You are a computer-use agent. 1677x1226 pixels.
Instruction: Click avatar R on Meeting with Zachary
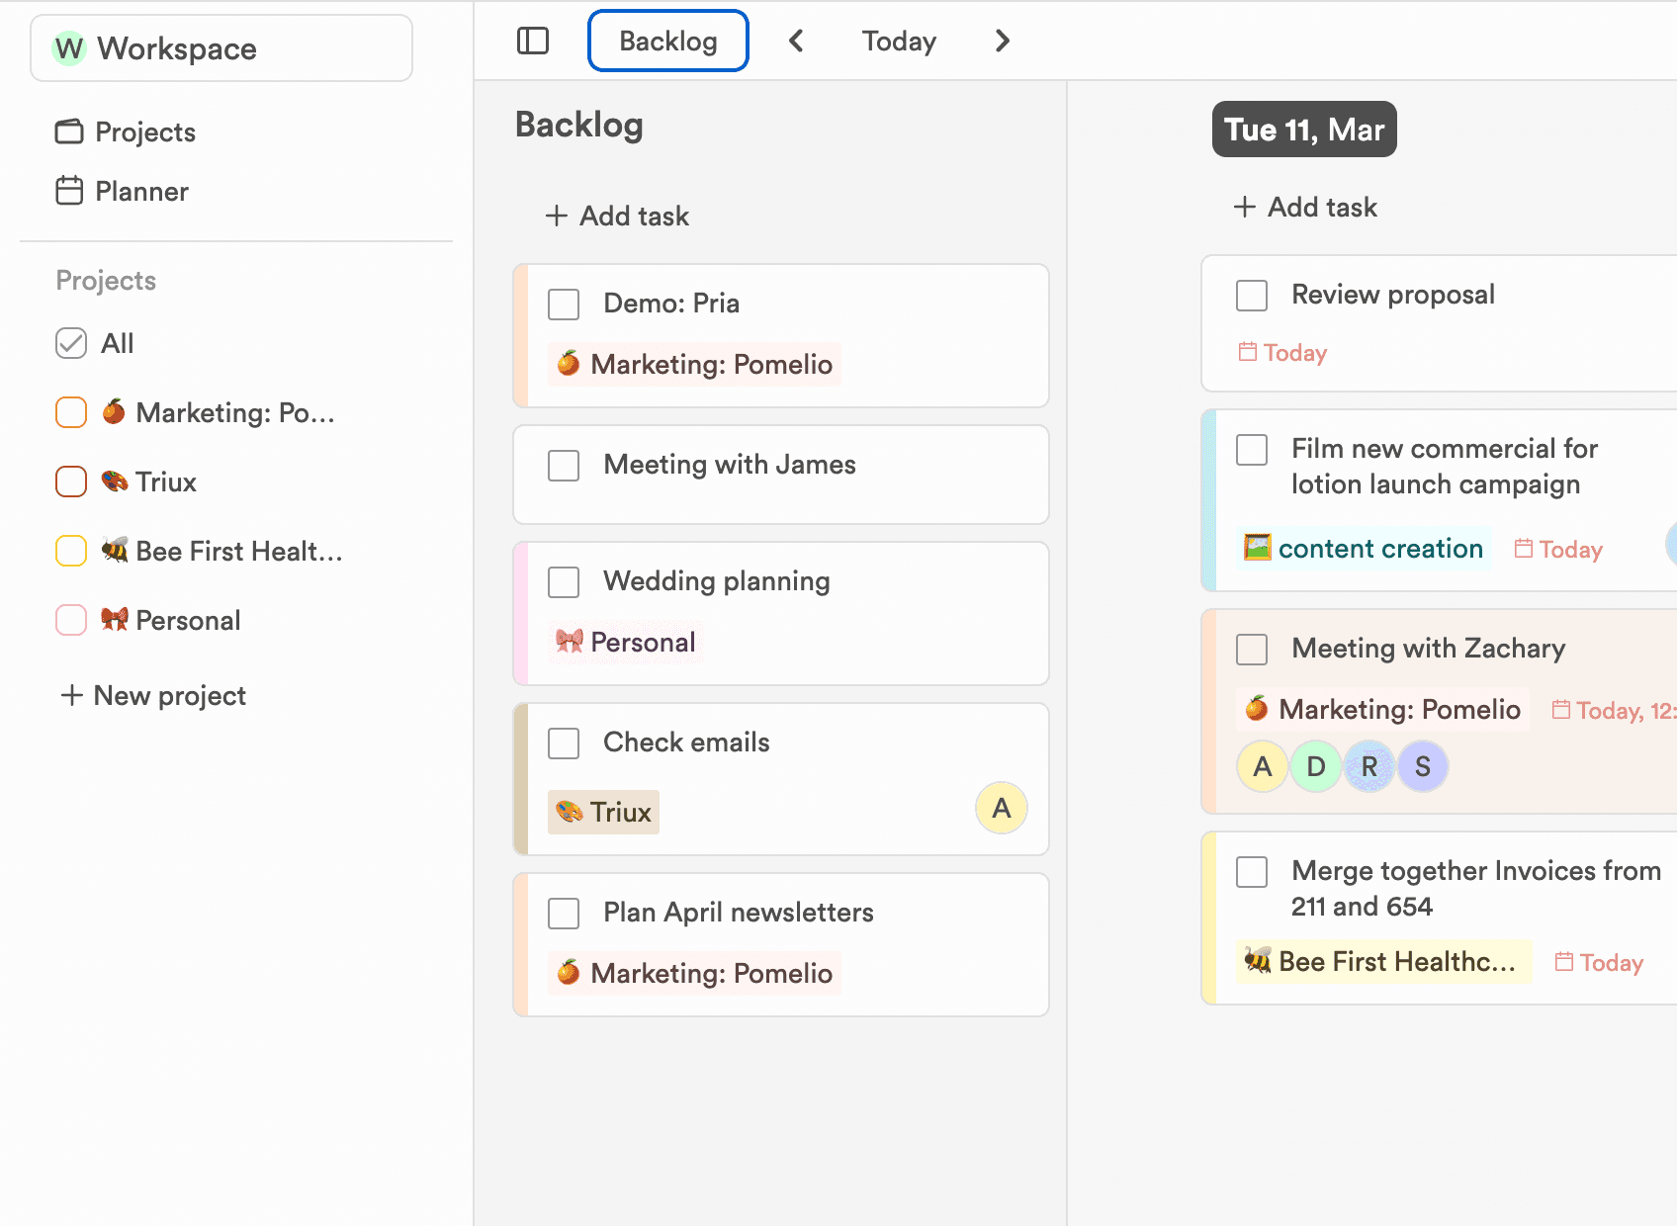pyautogui.click(x=1369, y=766)
